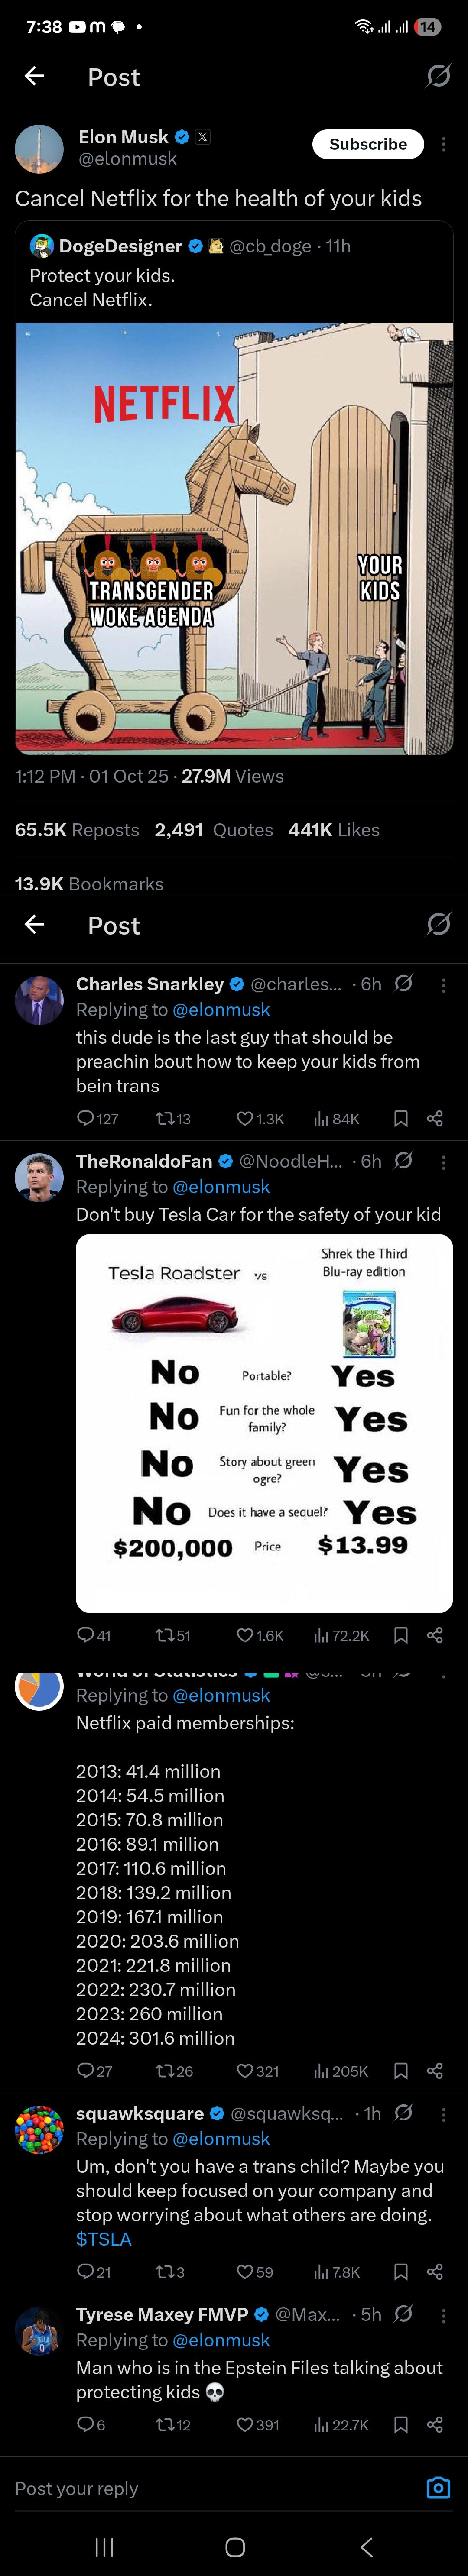The width and height of the screenshot is (468, 2576).
Task: Open the Tesla Roadster comparison image
Action: (x=264, y=1423)
